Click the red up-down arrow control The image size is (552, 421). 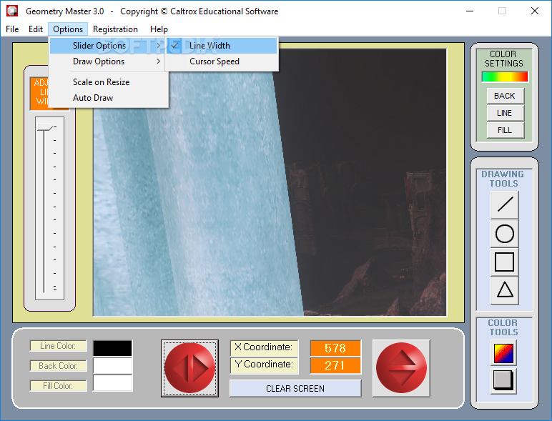click(x=401, y=368)
